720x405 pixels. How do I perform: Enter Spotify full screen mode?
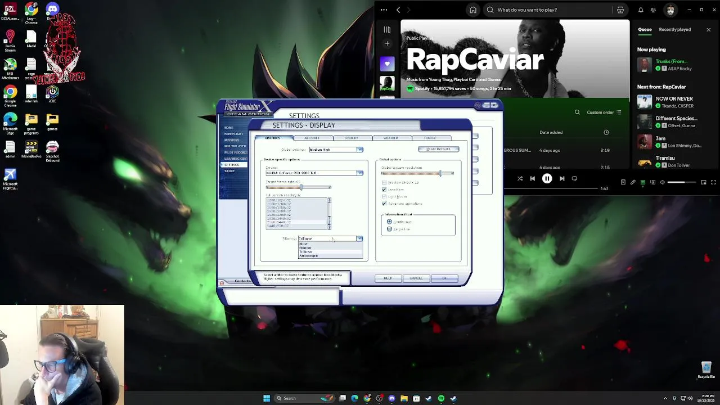tap(713, 182)
